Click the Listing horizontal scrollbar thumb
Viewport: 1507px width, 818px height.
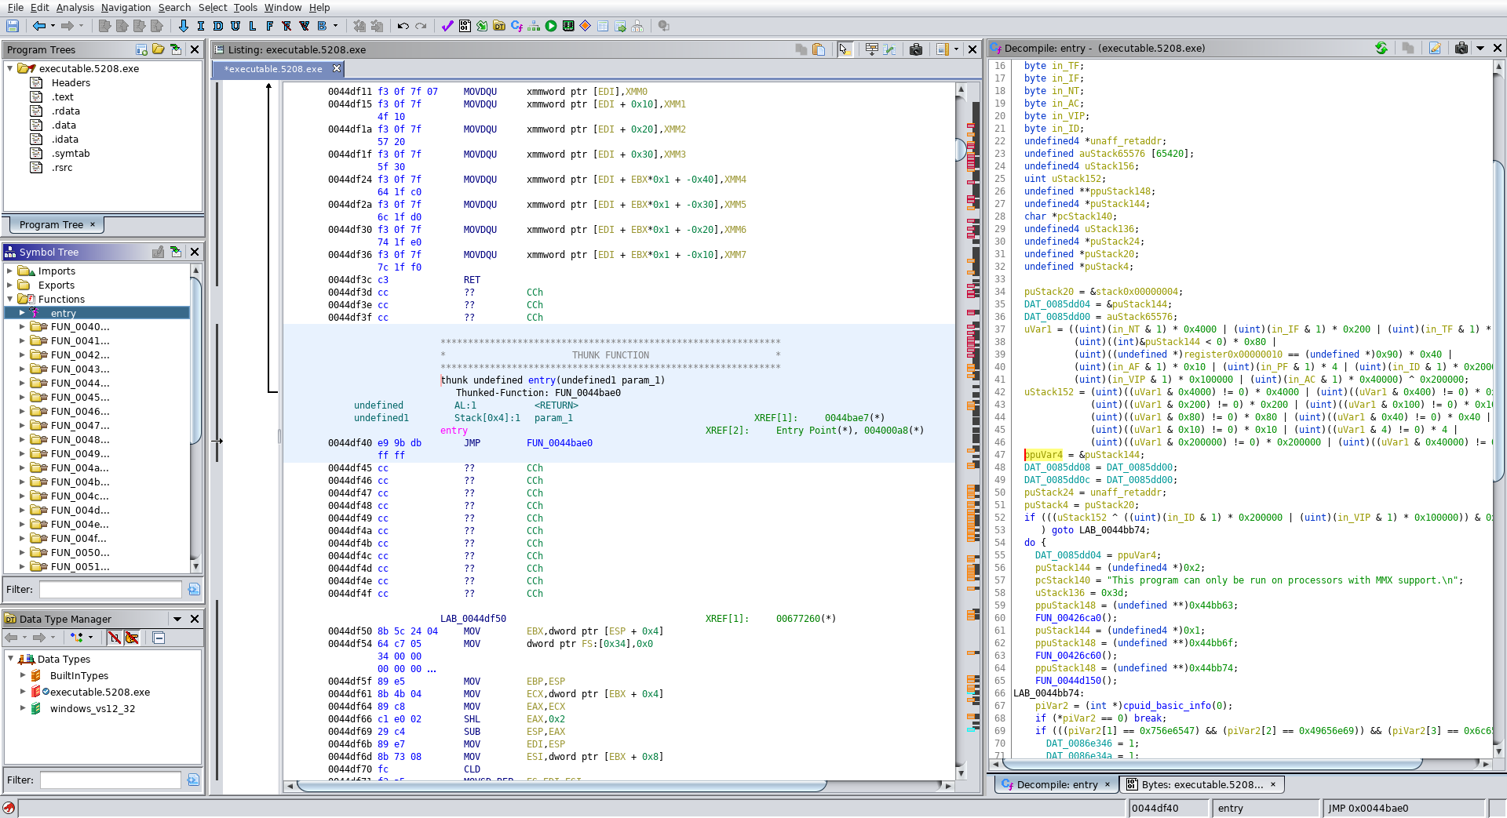pyautogui.click(x=561, y=786)
